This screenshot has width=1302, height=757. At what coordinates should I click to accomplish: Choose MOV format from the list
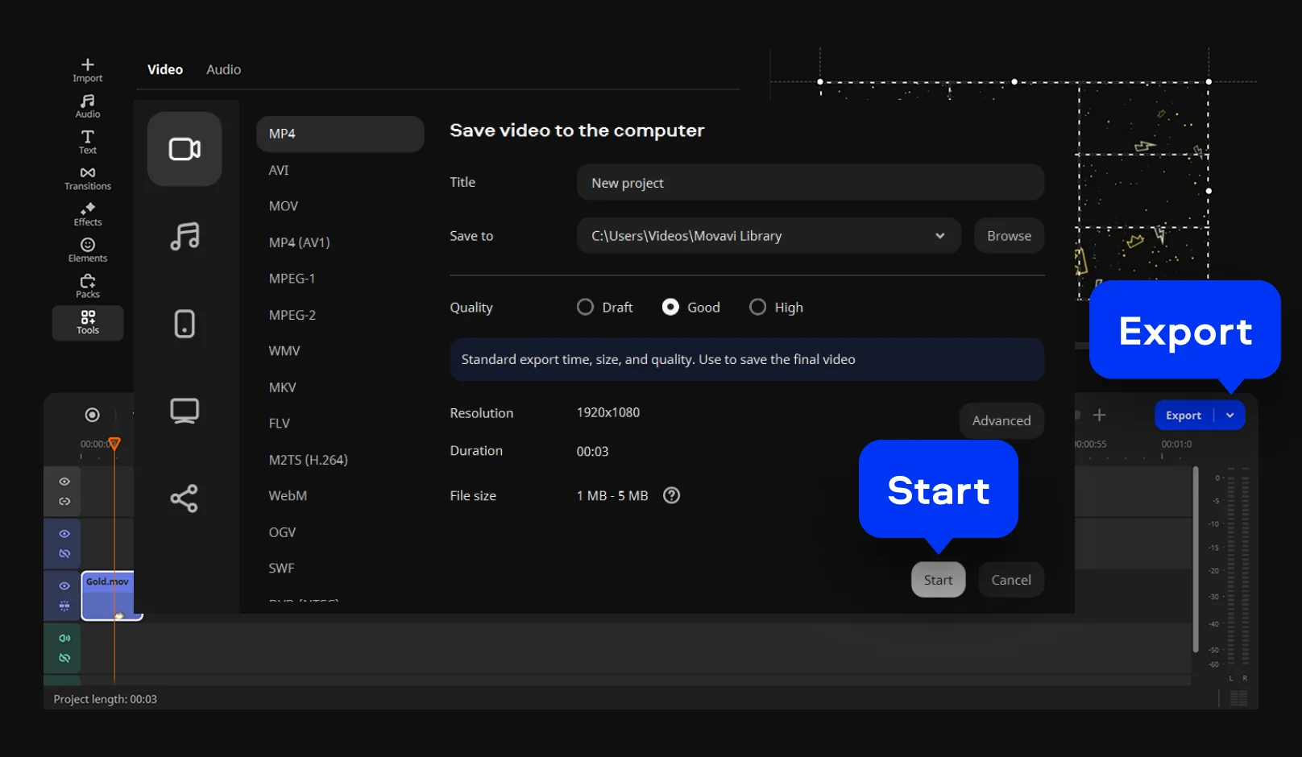click(284, 206)
